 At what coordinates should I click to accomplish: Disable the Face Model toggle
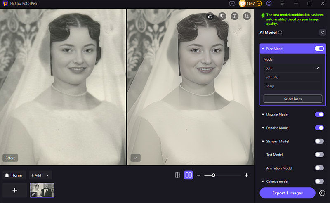click(319, 49)
